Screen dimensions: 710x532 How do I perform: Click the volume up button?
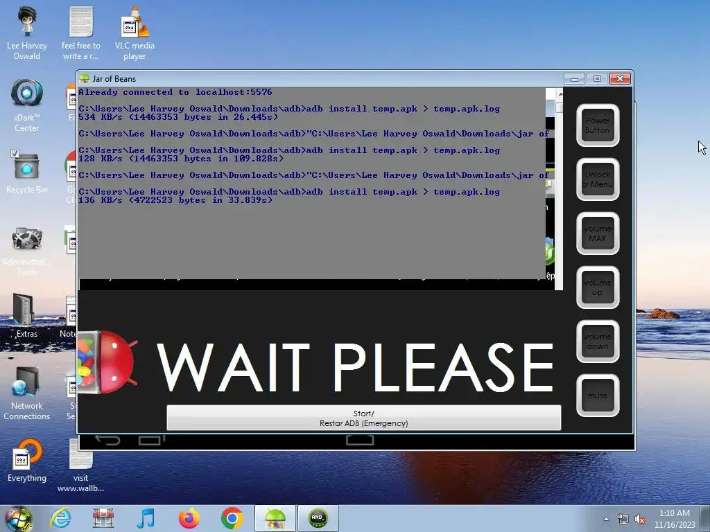click(598, 287)
